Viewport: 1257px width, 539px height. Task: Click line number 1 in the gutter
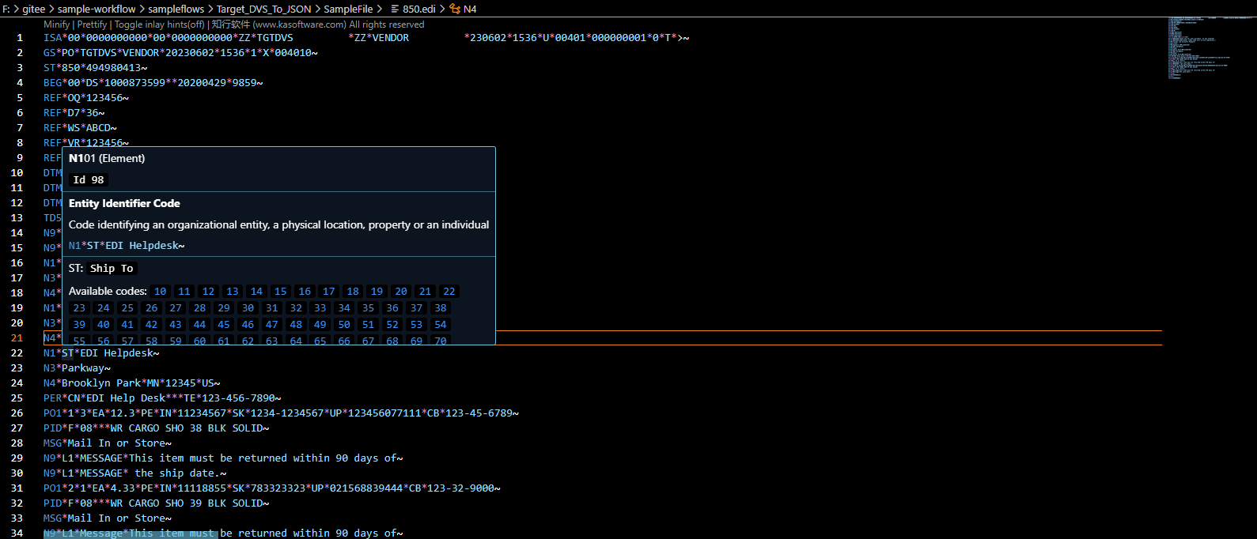(x=20, y=38)
